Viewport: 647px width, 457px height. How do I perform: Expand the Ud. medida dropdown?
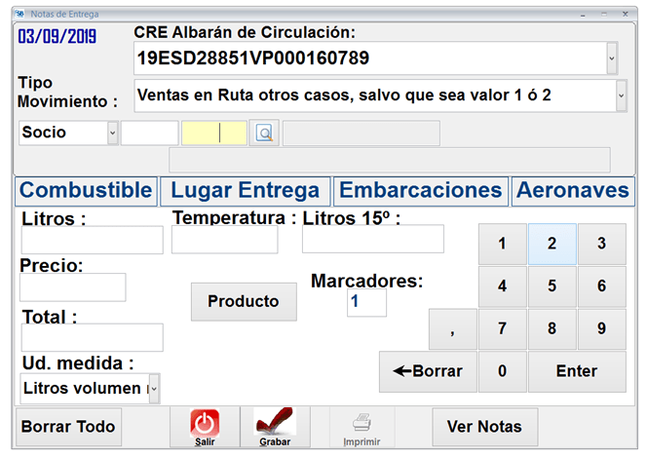(153, 388)
